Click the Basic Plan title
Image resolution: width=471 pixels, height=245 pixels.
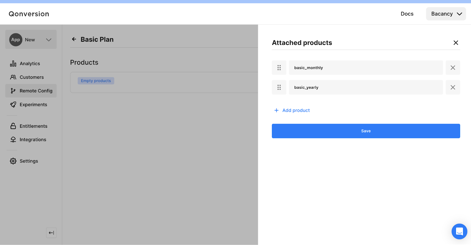point(97,39)
